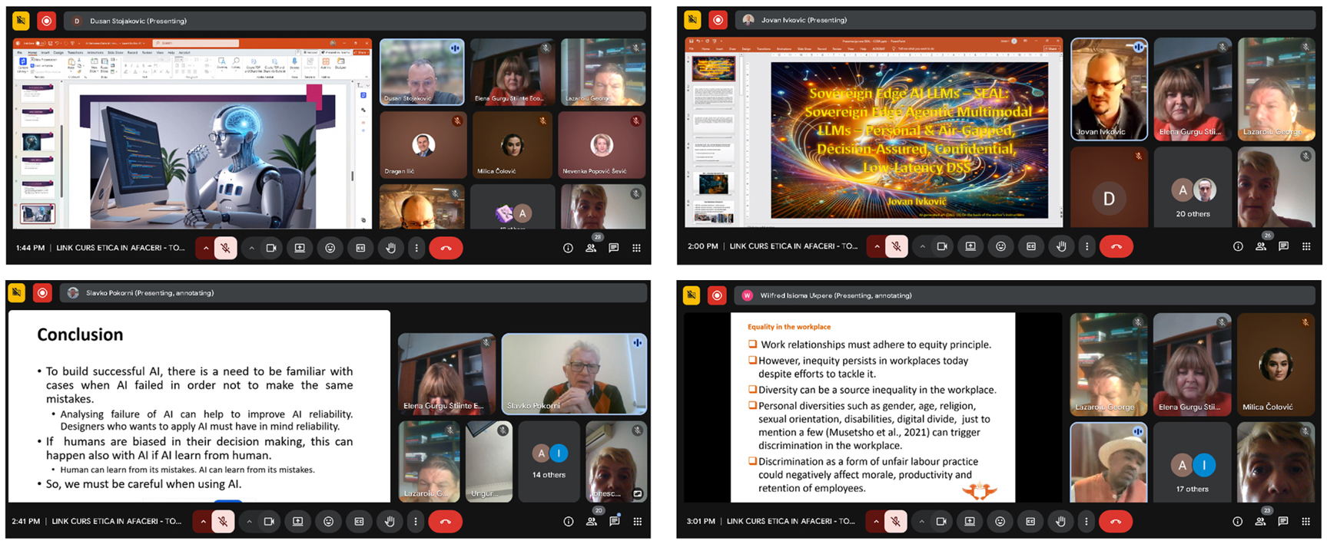Show participants list in the 3:01 PM meeting

(1260, 522)
